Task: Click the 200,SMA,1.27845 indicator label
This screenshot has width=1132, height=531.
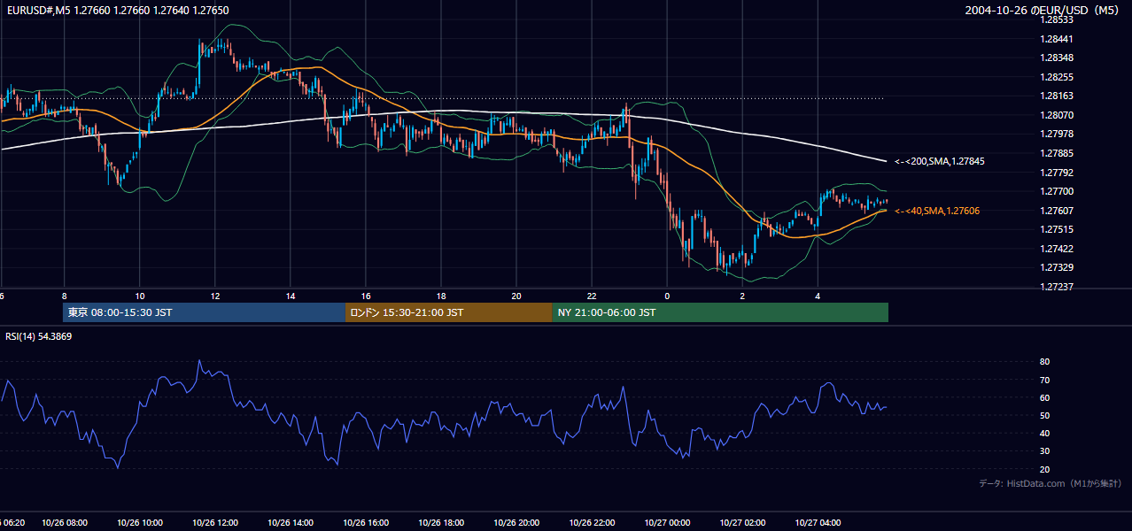Action: (x=940, y=162)
